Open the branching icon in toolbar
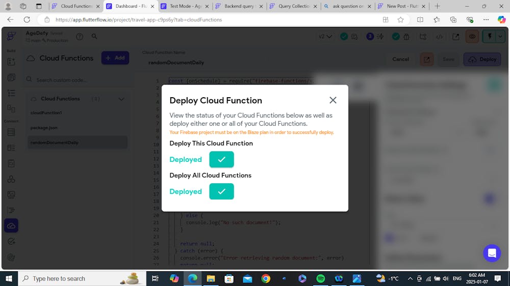This screenshot has width=510, height=286. click(423, 37)
